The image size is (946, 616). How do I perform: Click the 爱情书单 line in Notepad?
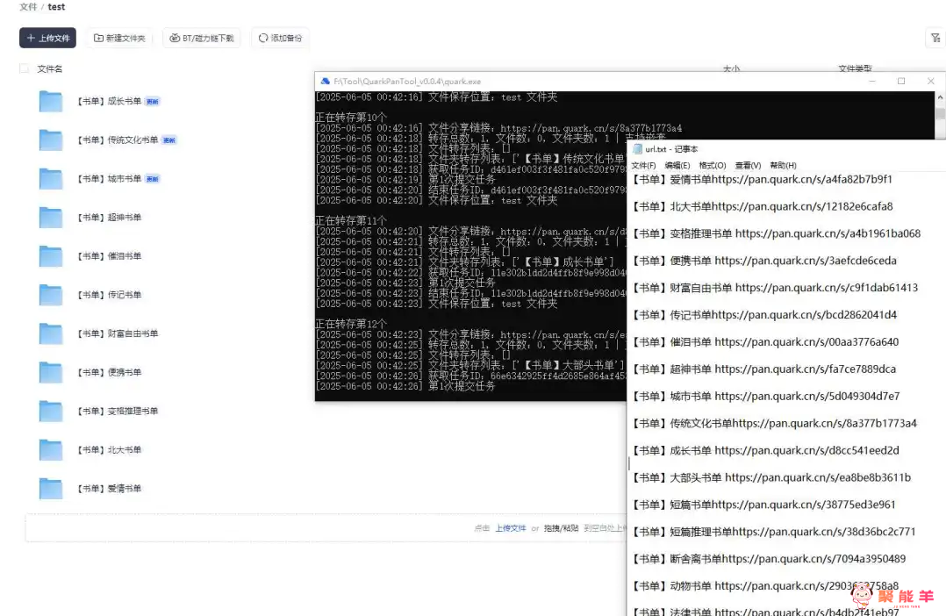(762, 179)
